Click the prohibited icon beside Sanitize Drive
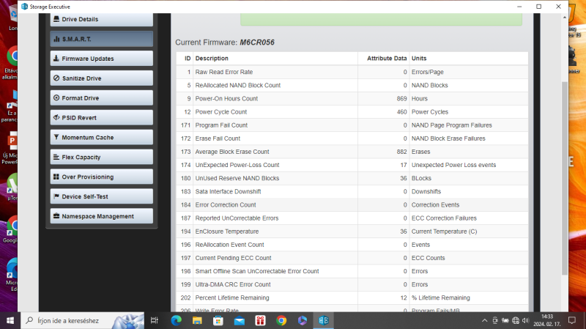Screen dimensions: 586x329 point(56,78)
